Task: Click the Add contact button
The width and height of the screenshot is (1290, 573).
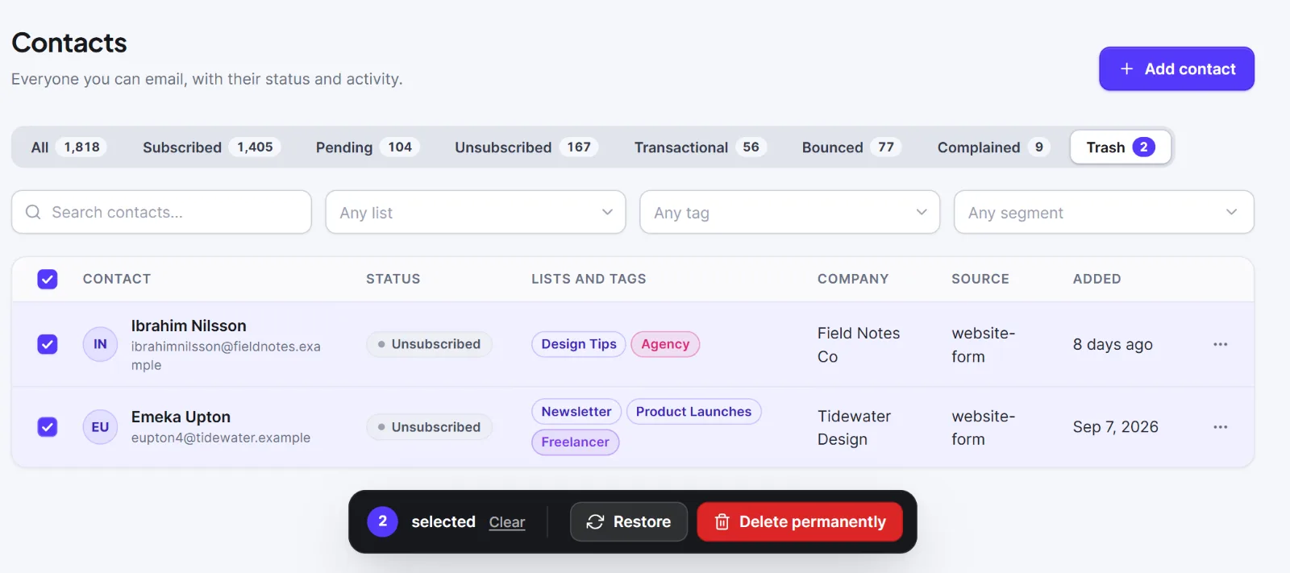Action: pos(1176,69)
